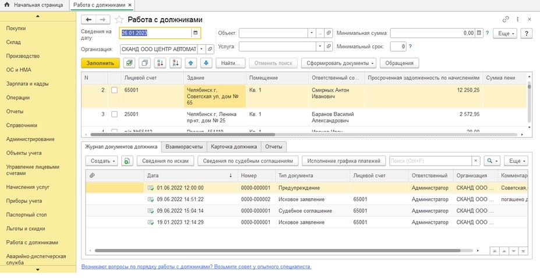
Task: Click the copy link chain icon
Action: [506, 19]
